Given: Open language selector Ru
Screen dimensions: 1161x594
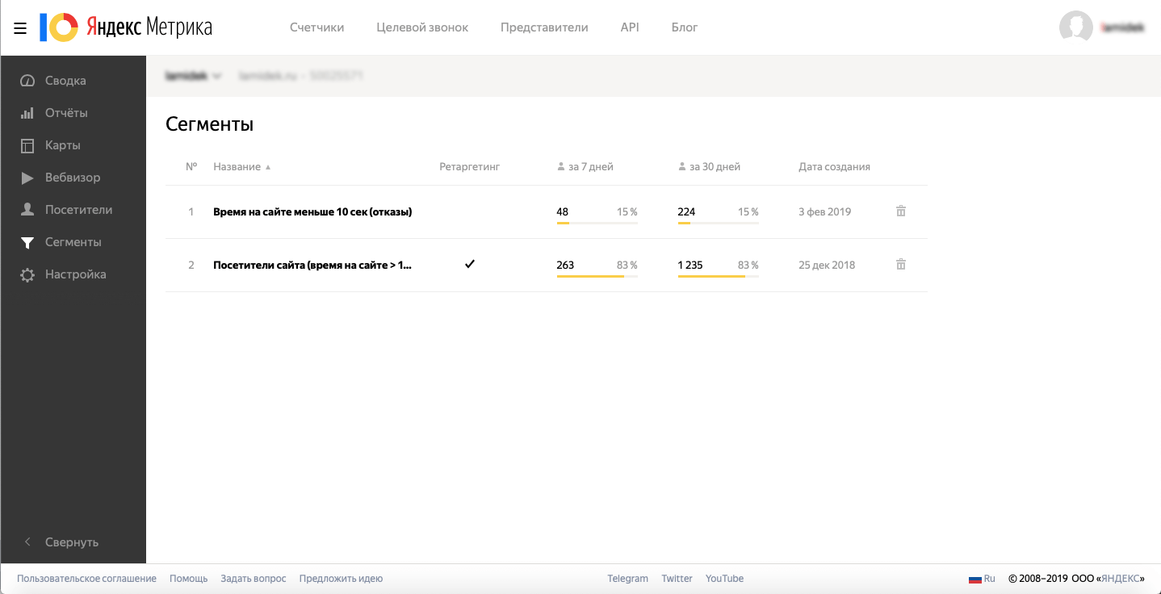Looking at the screenshot, I should [x=982, y=579].
